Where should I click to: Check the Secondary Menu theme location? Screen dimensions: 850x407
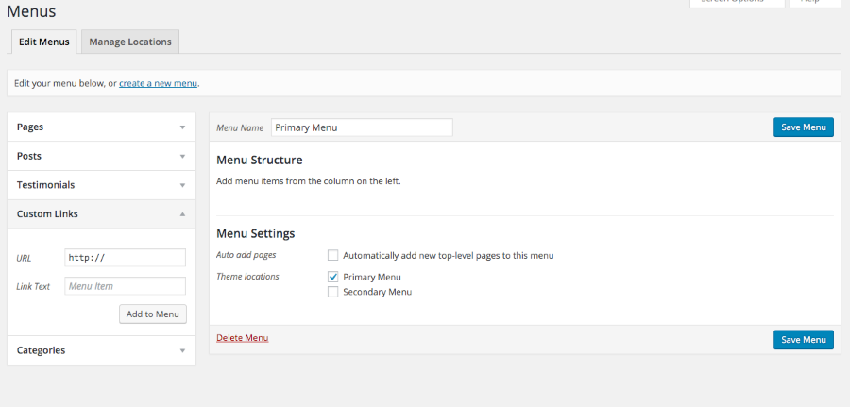pos(332,292)
